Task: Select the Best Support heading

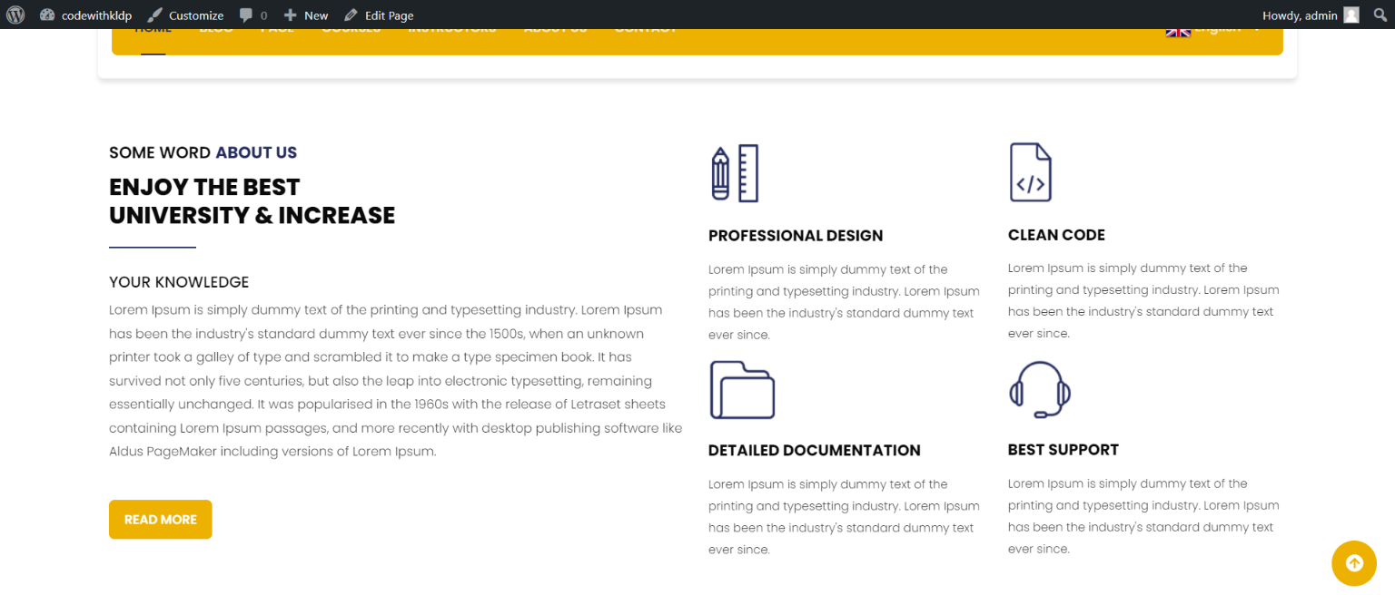Action: coord(1063,450)
